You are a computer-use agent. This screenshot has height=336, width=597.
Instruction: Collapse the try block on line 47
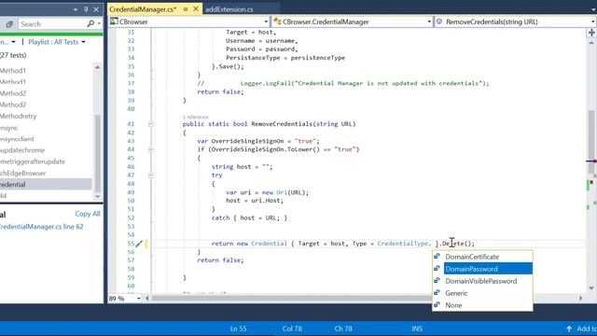tap(151, 175)
